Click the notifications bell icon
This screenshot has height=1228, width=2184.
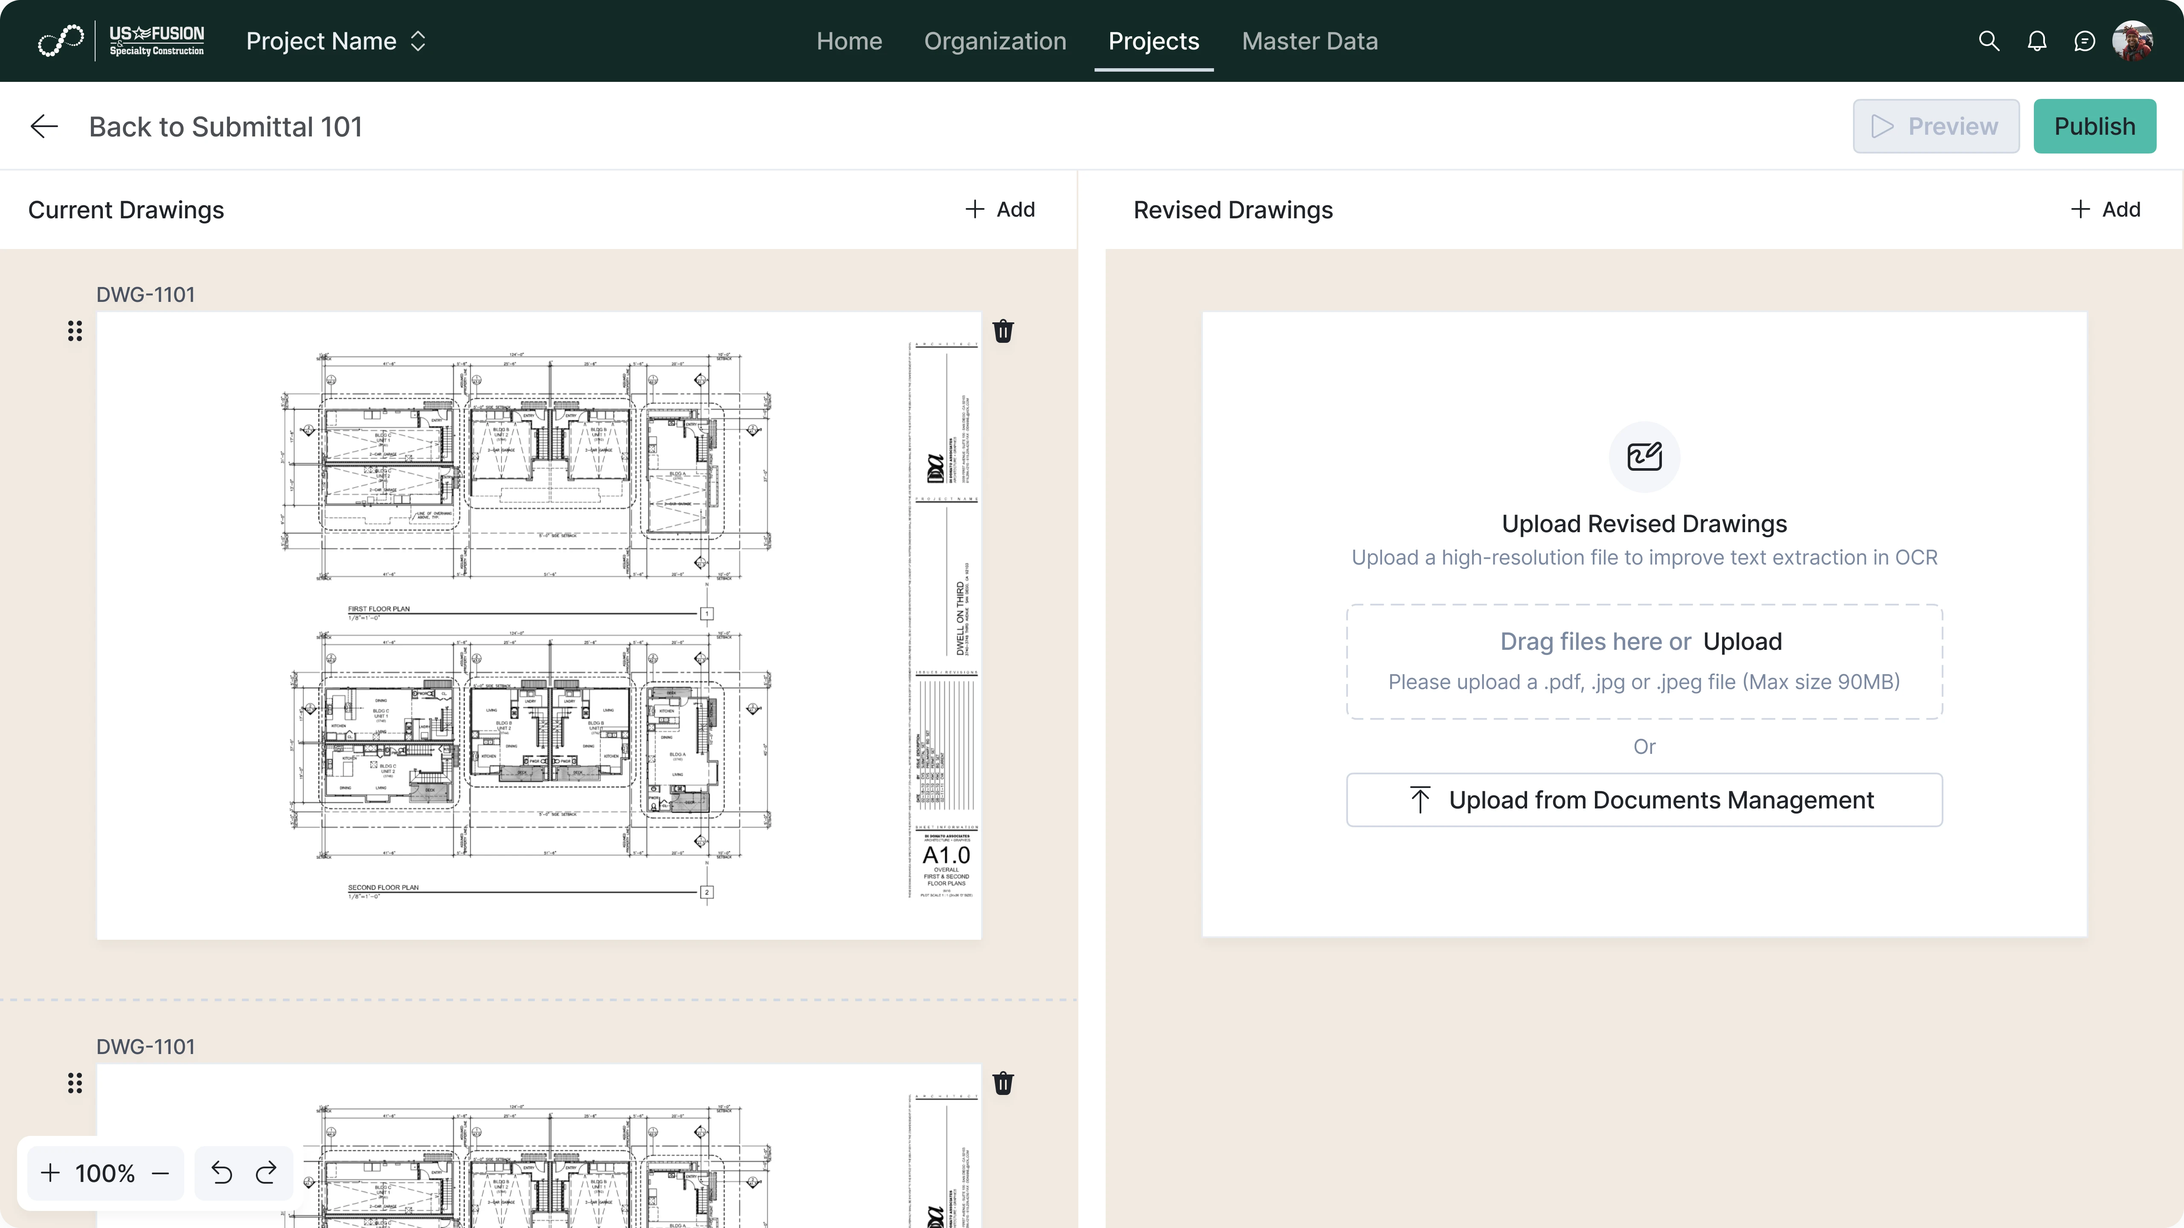(2036, 41)
